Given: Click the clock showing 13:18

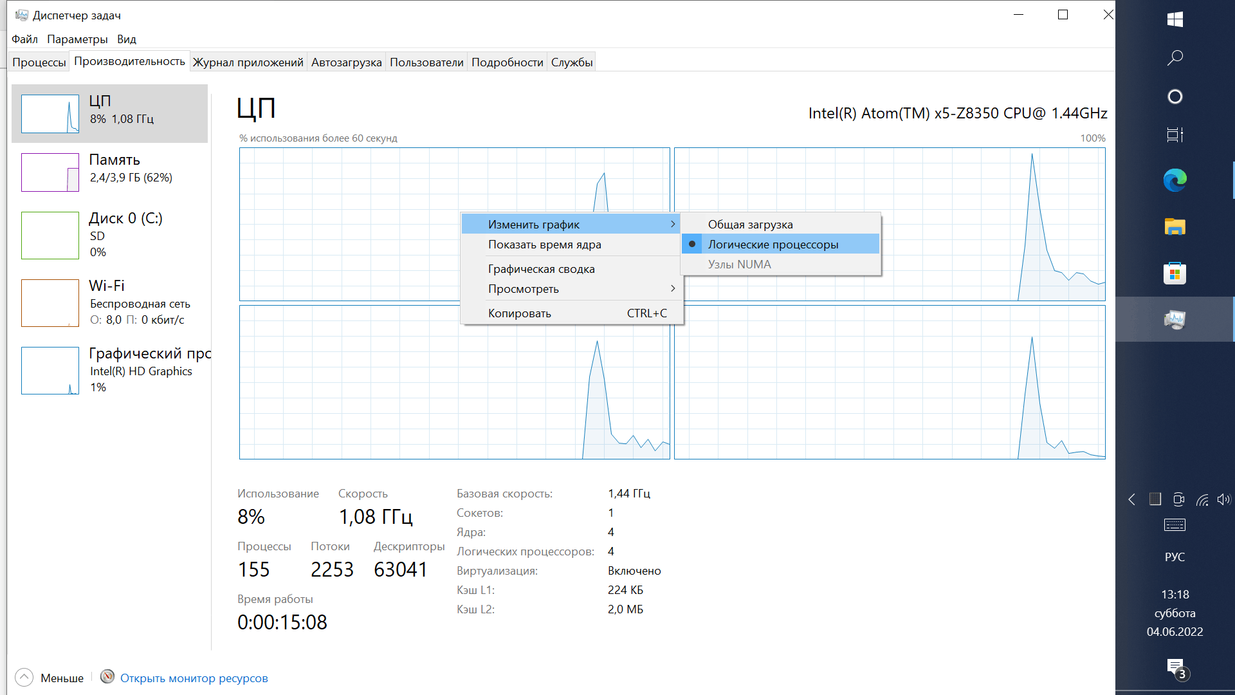Looking at the screenshot, I should coord(1175,595).
